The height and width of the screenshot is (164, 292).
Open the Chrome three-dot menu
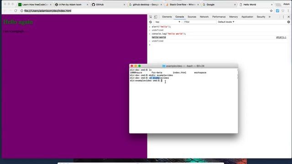[288, 11]
